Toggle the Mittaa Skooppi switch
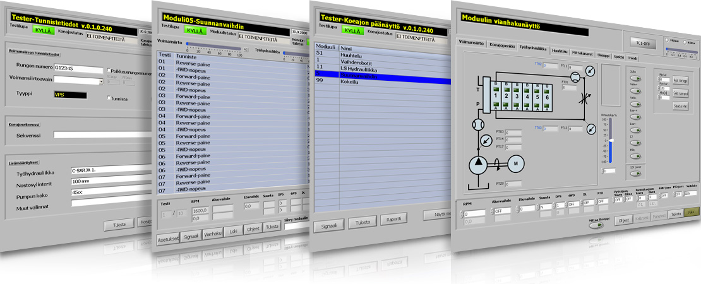This screenshot has width=701, height=284. 596,225
